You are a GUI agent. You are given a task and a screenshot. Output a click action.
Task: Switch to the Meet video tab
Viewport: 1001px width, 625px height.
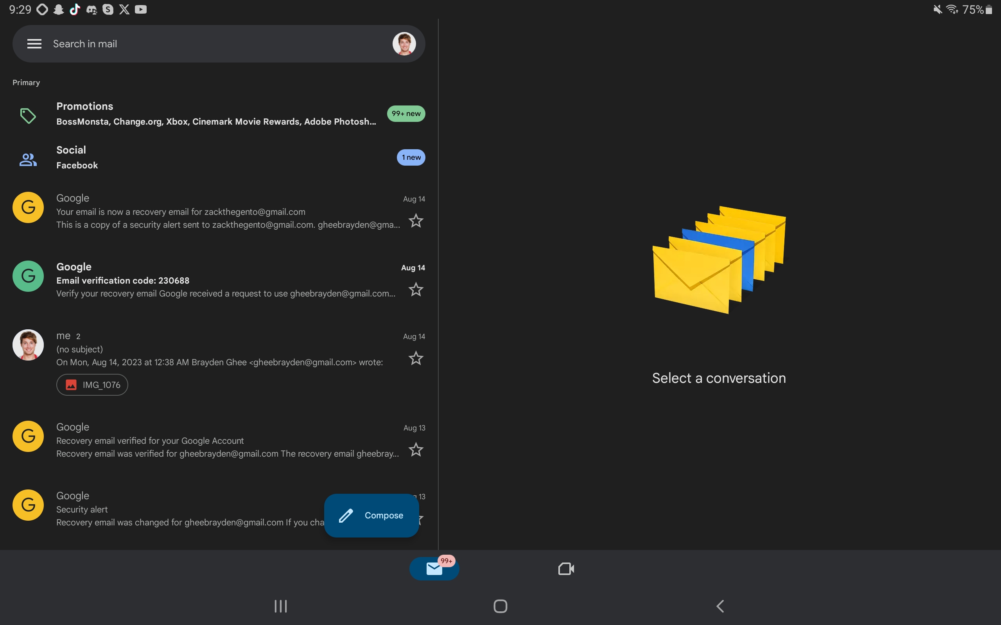point(566,569)
